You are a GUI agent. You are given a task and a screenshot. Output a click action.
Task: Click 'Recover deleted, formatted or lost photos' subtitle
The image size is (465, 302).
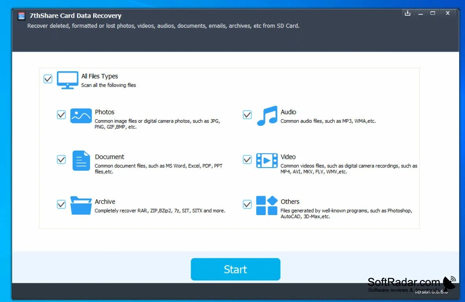pyautogui.click(x=164, y=26)
